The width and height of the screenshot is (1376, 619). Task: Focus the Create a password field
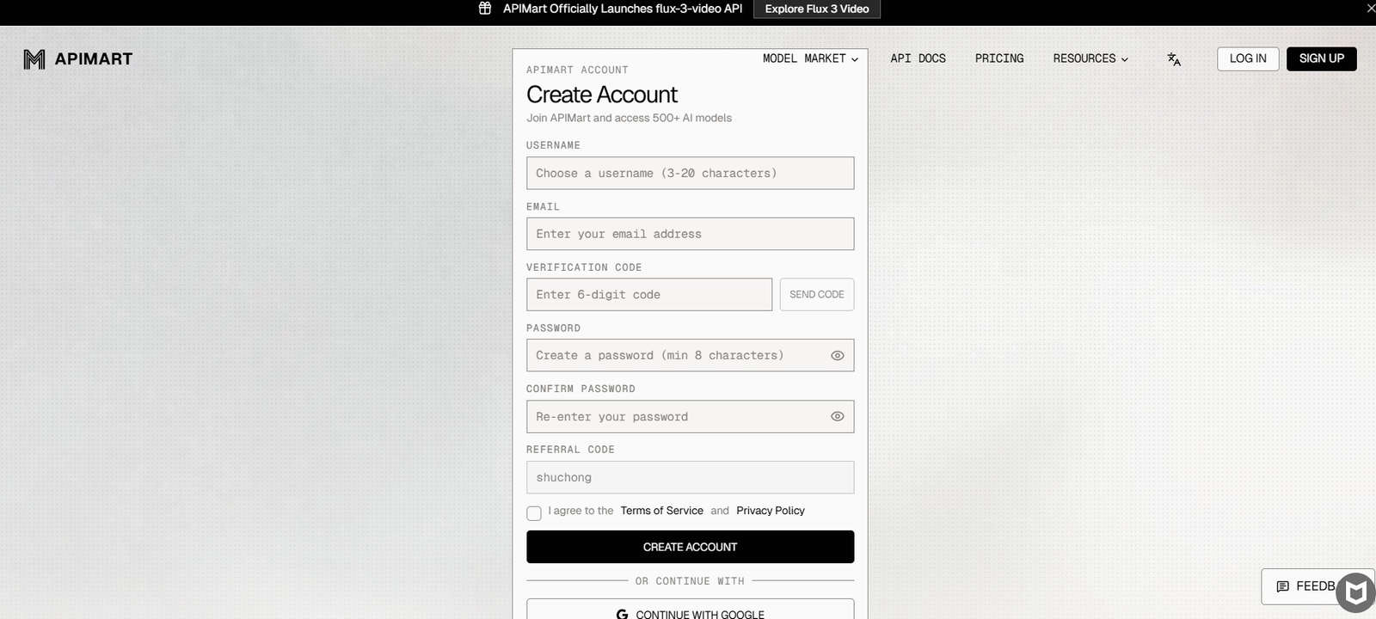[x=691, y=356]
